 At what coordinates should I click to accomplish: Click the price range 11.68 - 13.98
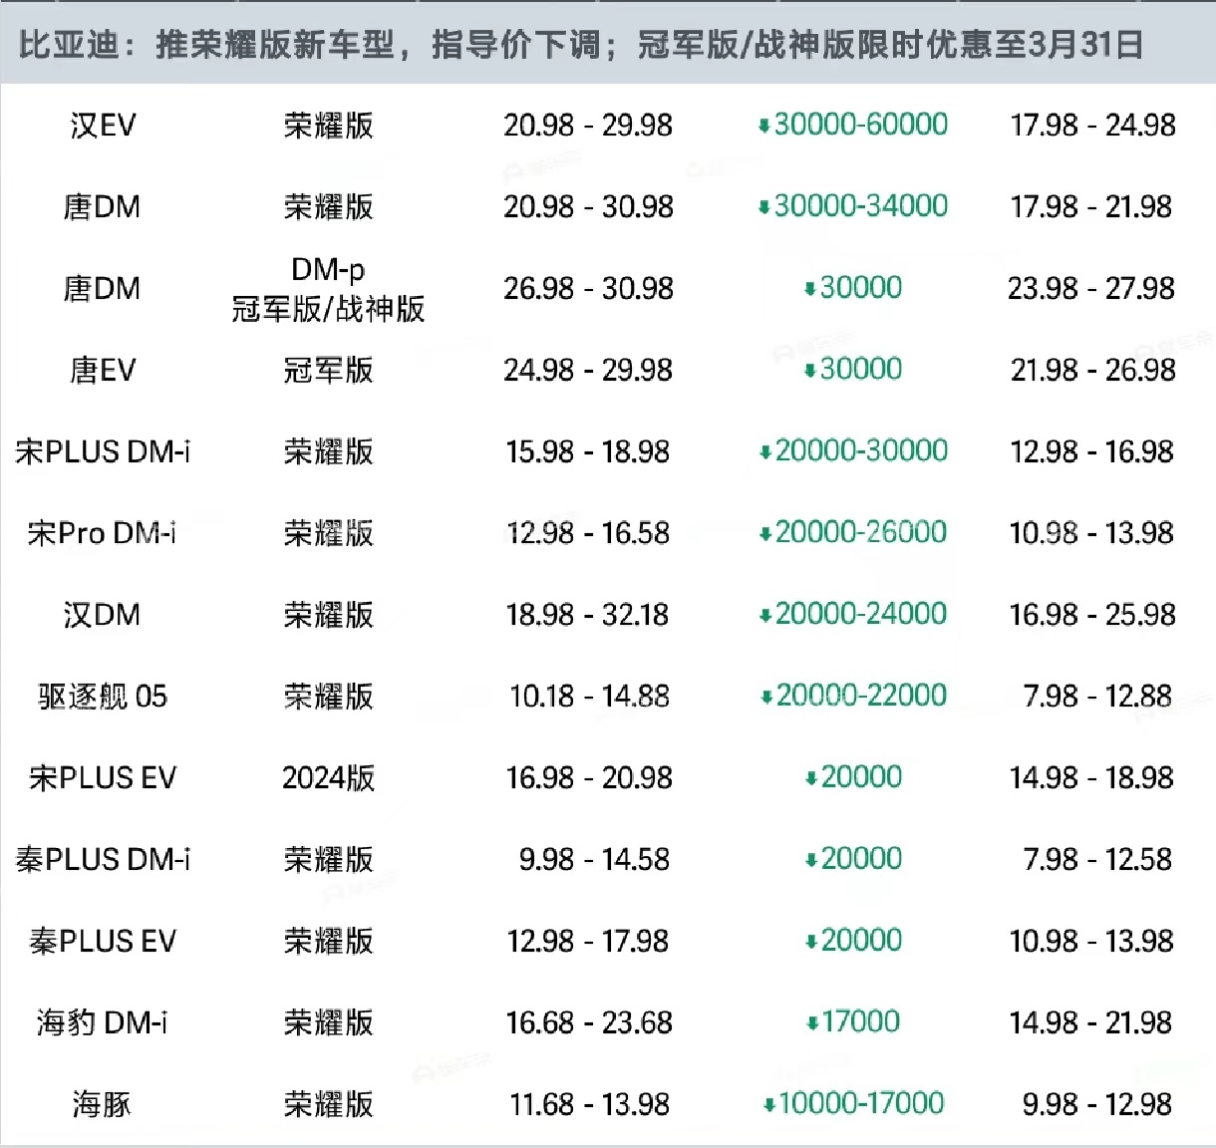[x=589, y=1106]
